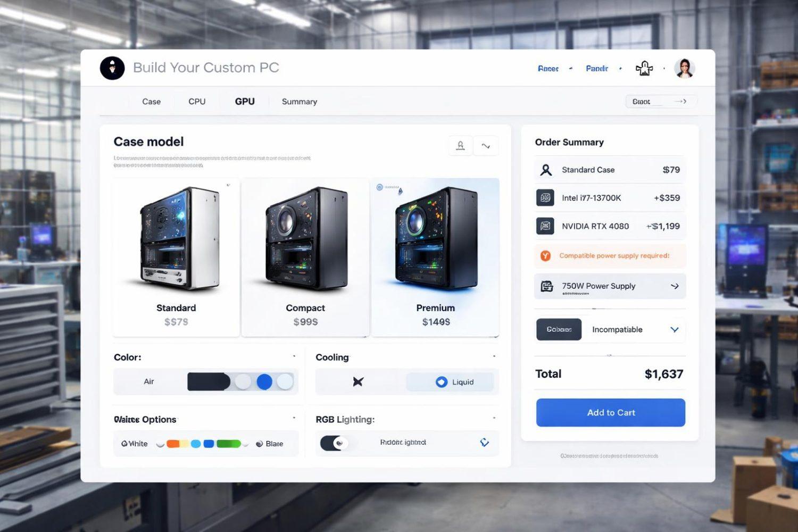This screenshot has height=532, width=798.
Task: Select the Premium case thumbnail
Action: pos(436,257)
